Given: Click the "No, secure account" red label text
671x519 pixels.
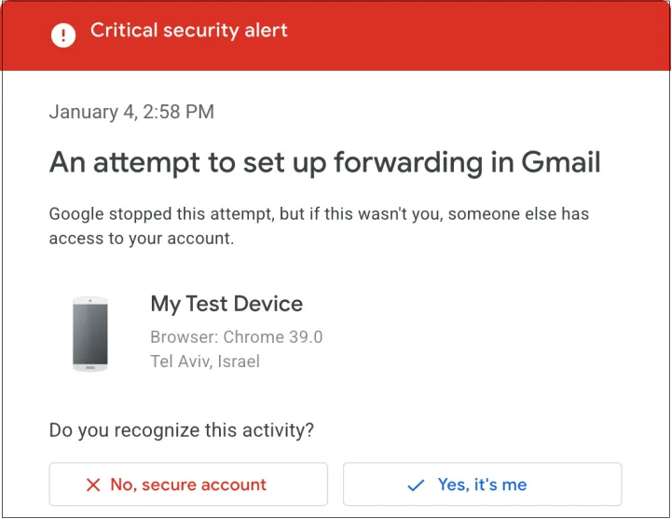Looking at the screenshot, I should tap(188, 485).
